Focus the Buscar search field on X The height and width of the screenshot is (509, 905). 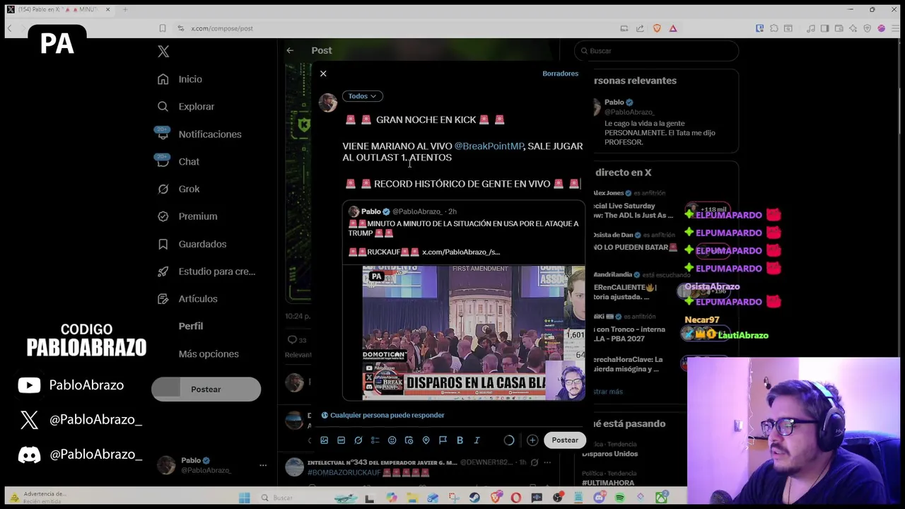pyautogui.click(x=656, y=51)
